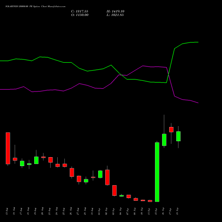Select the 20 Aug date label
Image resolution: width=222 pixels, height=222 pixels.
[43, 211]
